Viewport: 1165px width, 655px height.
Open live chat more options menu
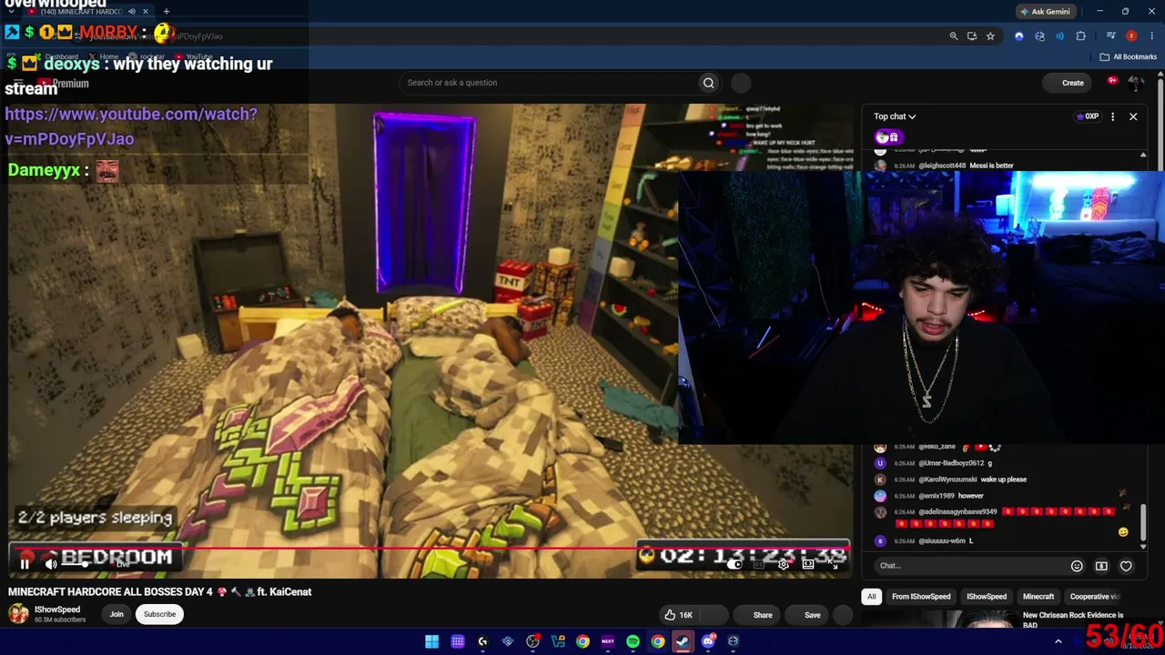[1112, 116]
